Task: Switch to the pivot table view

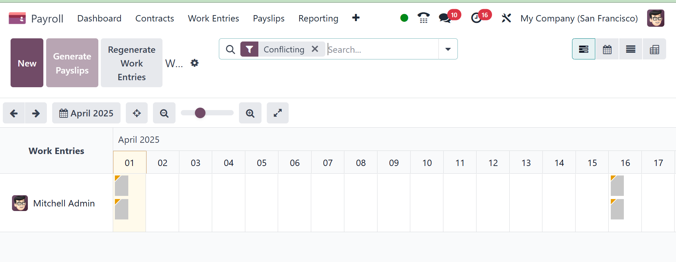Action: coord(655,49)
